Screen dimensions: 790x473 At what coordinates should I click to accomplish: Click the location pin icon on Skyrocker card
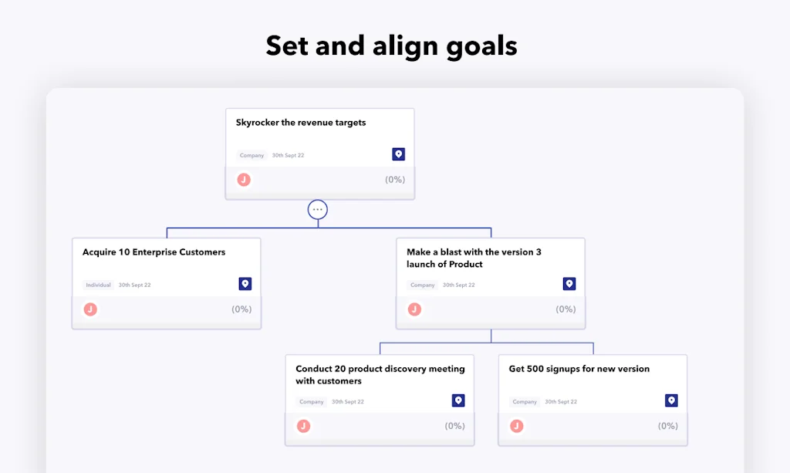398,154
